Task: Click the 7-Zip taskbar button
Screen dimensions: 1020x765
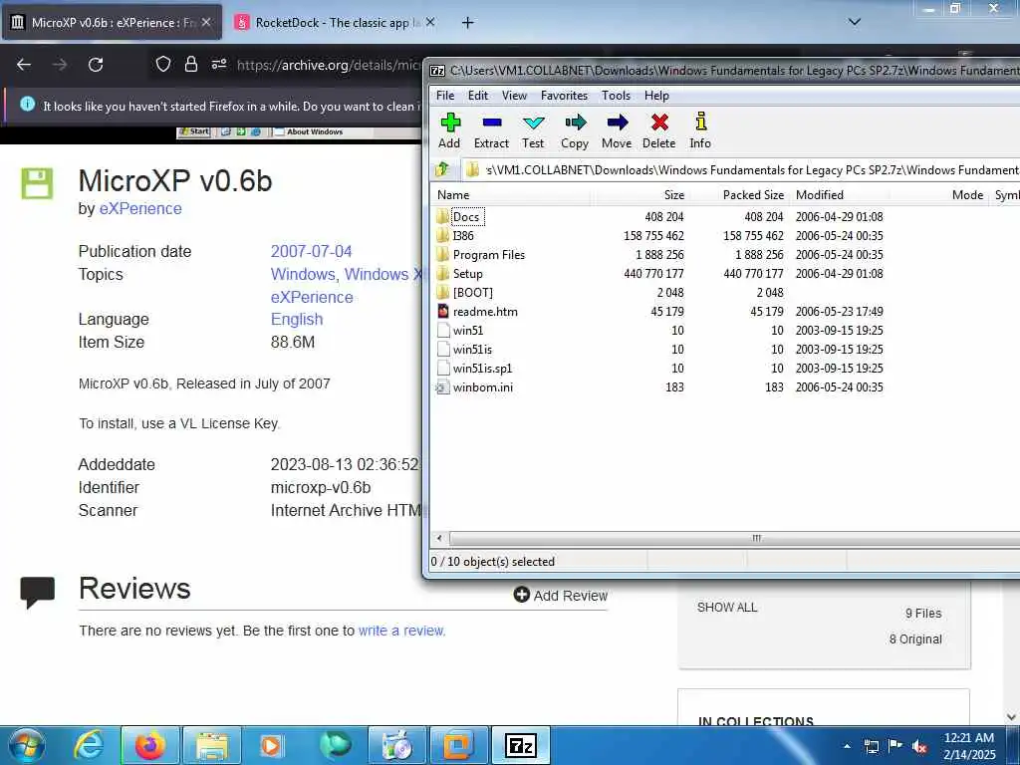Action: pos(520,745)
